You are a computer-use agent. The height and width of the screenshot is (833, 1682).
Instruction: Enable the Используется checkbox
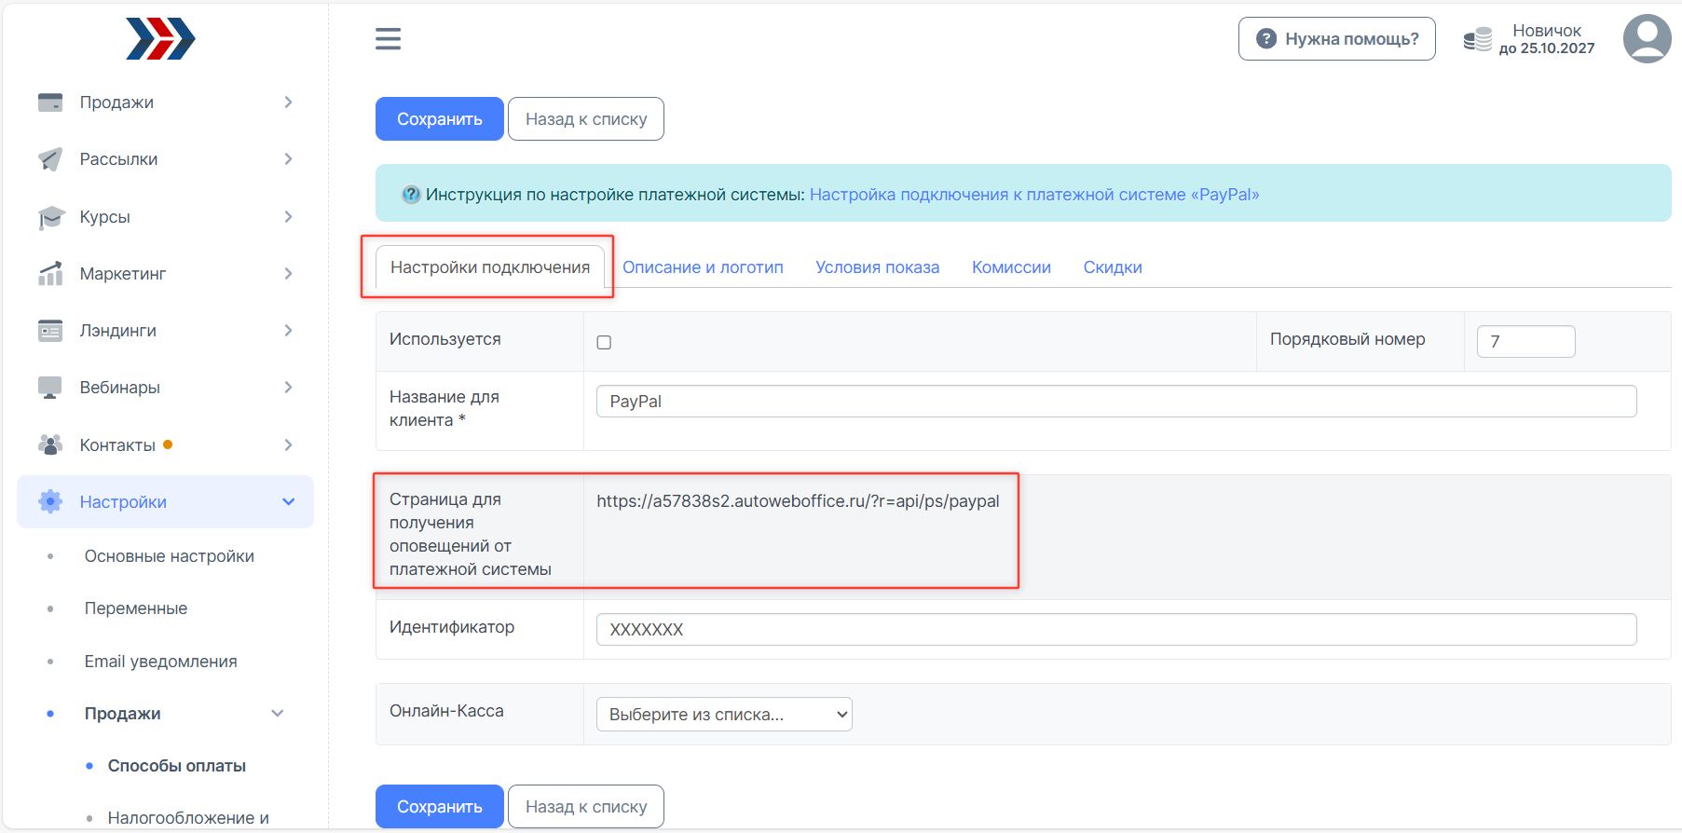click(x=604, y=343)
